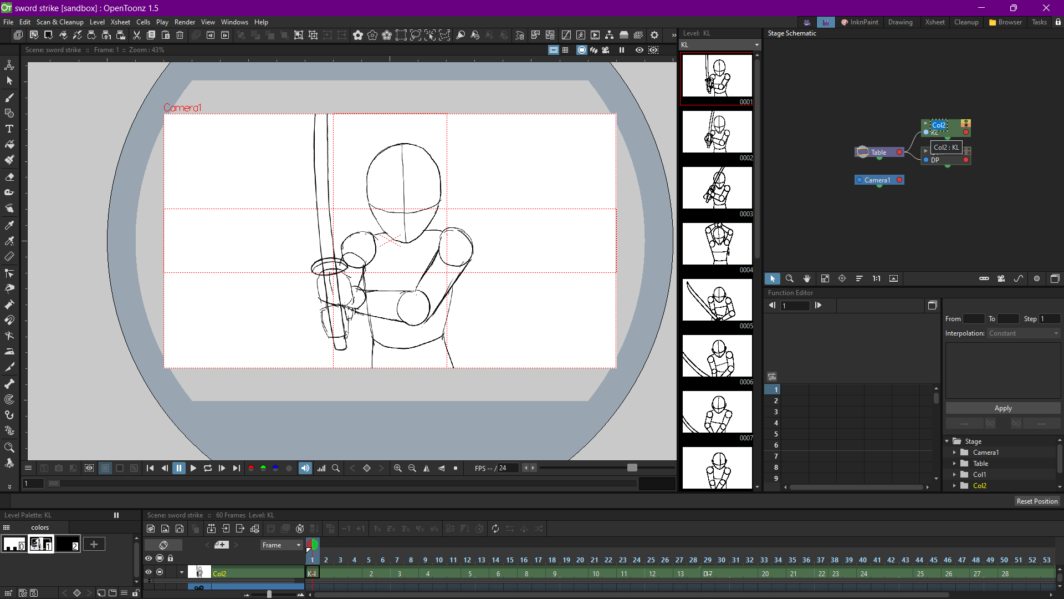This screenshot has width=1064, height=599.
Task: Open the Interpolation dropdown showing Constant
Action: [x=1022, y=333]
